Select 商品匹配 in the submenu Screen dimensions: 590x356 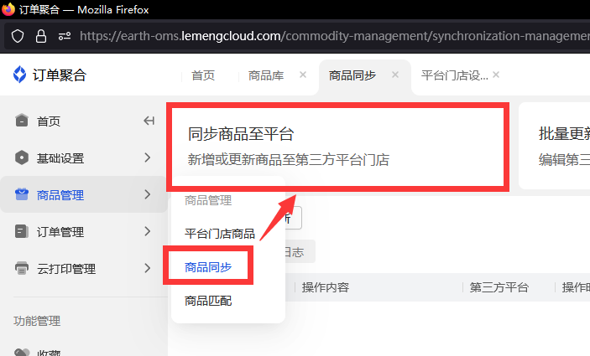(x=208, y=301)
